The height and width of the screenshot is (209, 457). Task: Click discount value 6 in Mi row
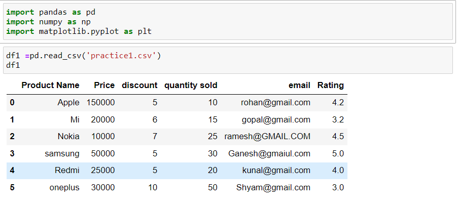155,119
